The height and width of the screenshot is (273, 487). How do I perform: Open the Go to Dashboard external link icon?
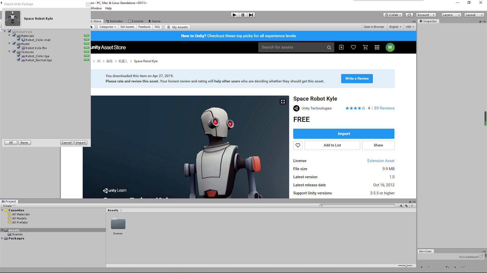[481, 257]
